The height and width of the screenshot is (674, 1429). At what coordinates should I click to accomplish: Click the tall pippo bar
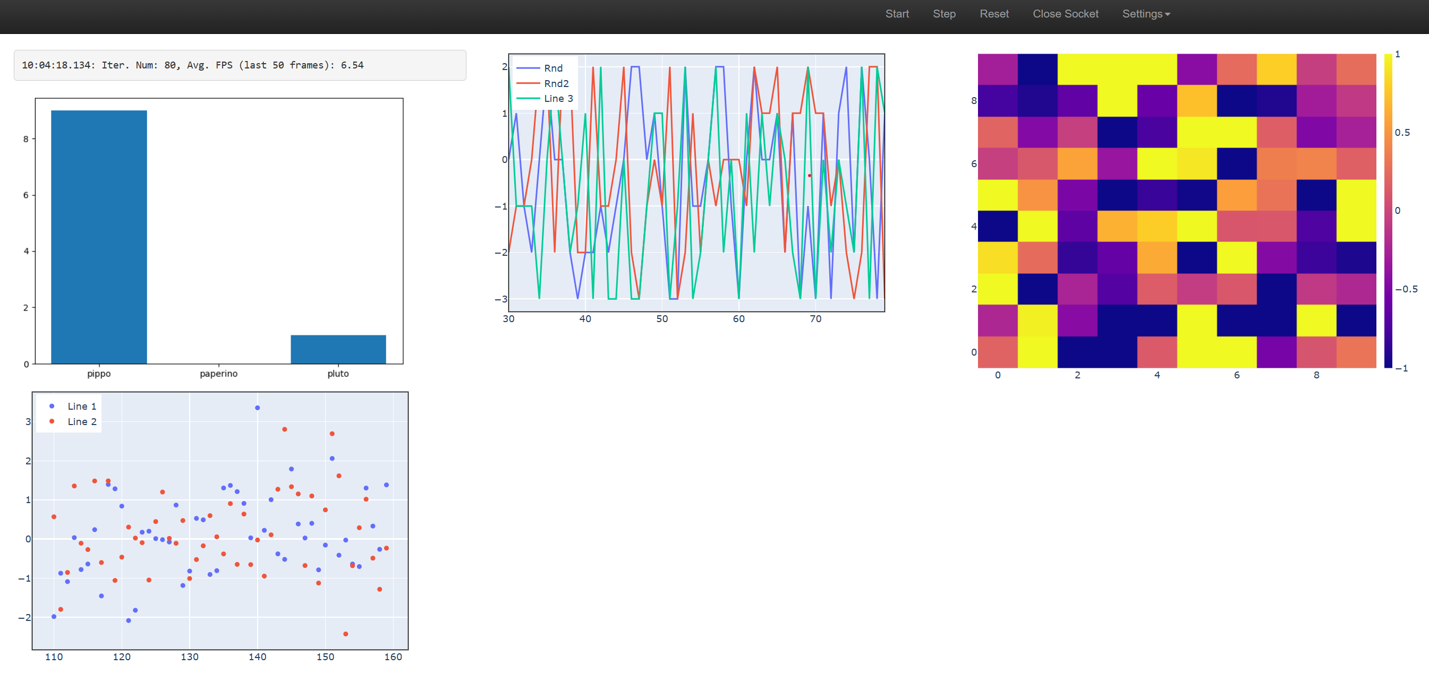pyautogui.click(x=99, y=237)
